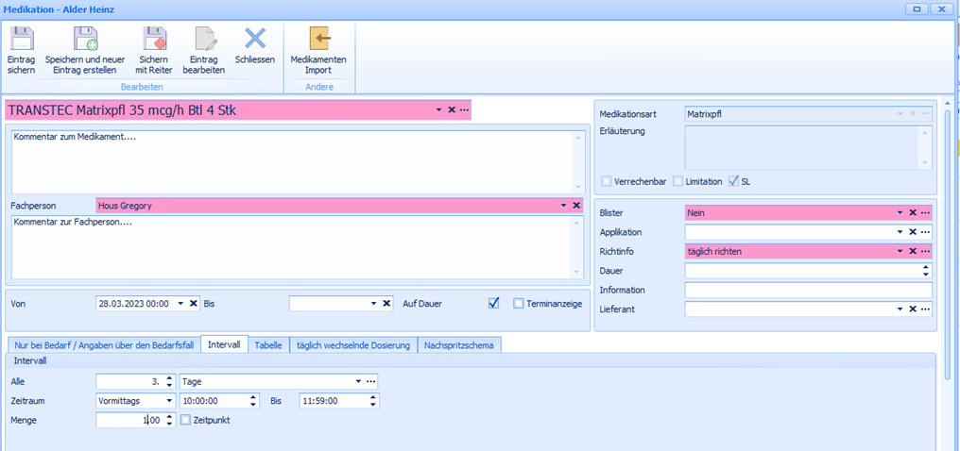Open the Zeitraum Vormittags dropdown

click(169, 400)
